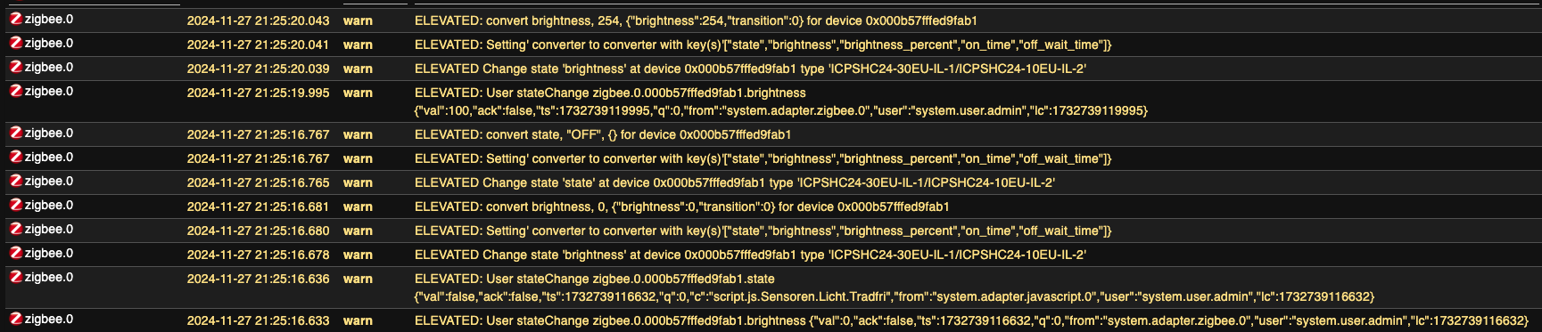
Task: Click 'convert brightness, 0' log message
Action: click(x=681, y=206)
